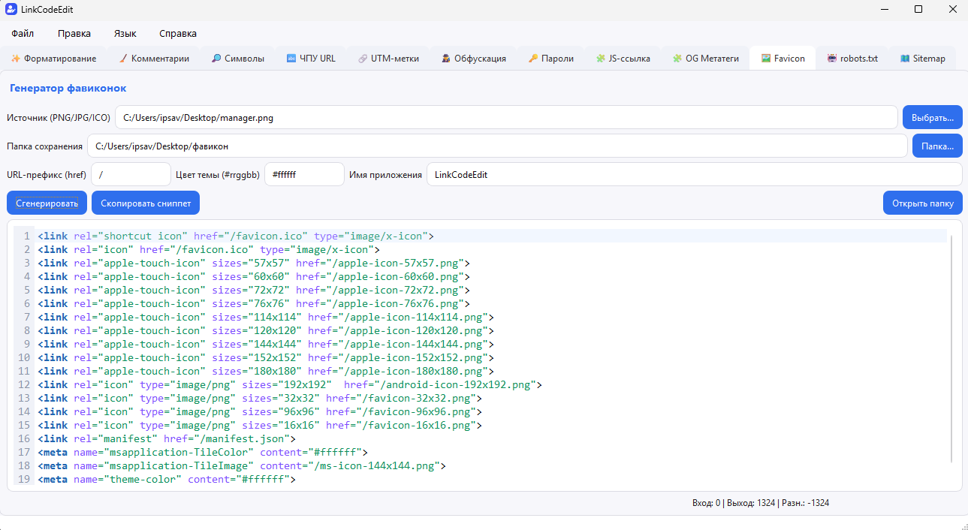Open the Пароли tab
968x530 pixels.
[x=551, y=59]
